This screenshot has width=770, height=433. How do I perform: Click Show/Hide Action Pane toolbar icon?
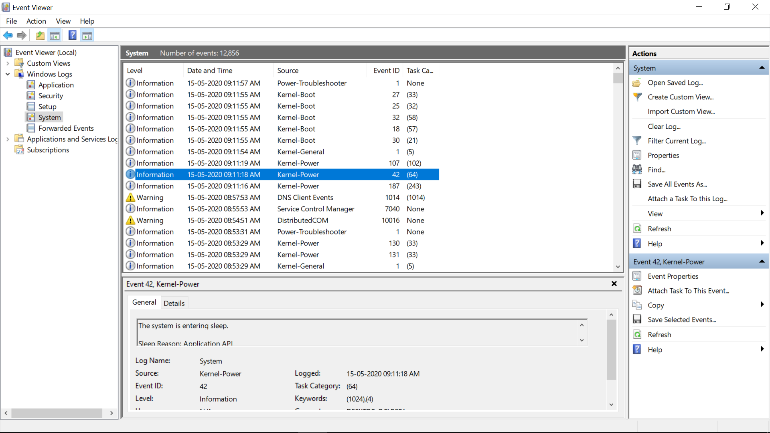point(87,36)
